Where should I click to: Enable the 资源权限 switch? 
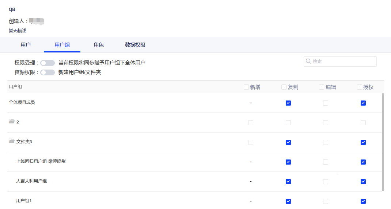pos(48,72)
